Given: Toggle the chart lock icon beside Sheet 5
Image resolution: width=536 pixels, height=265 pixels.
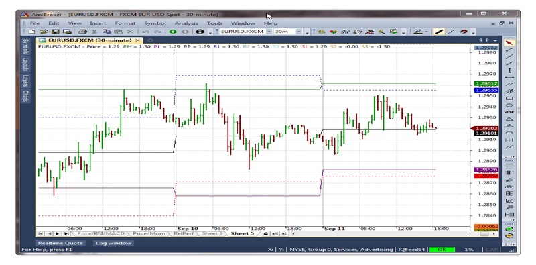Looking at the screenshot, I should (x=265, y=234).
